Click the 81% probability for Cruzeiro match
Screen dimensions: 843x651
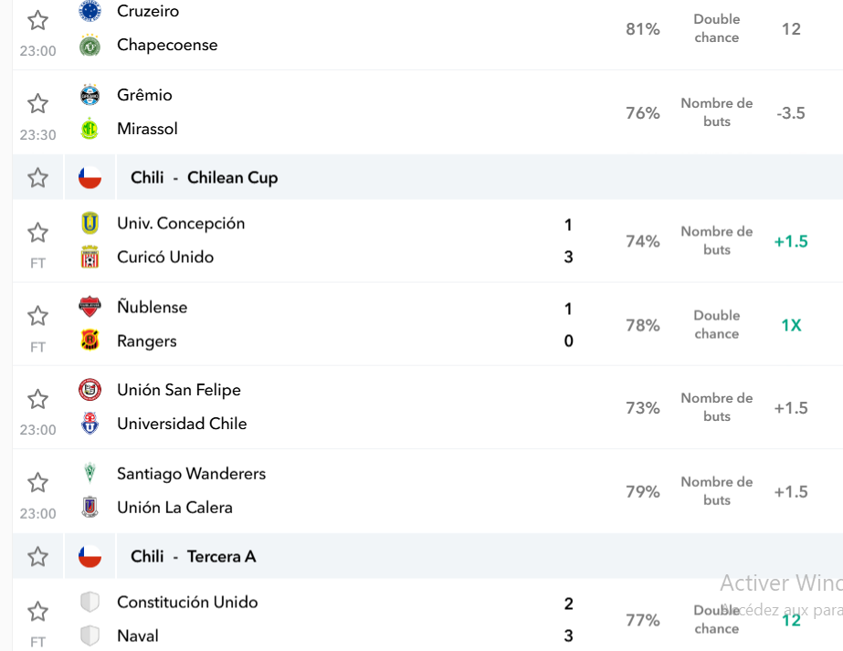(x=642, y=29)
